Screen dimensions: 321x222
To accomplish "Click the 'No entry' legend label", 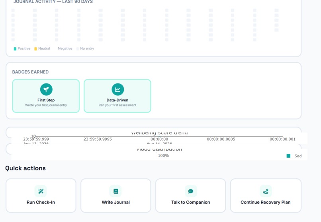I will [x=87, y=48].
